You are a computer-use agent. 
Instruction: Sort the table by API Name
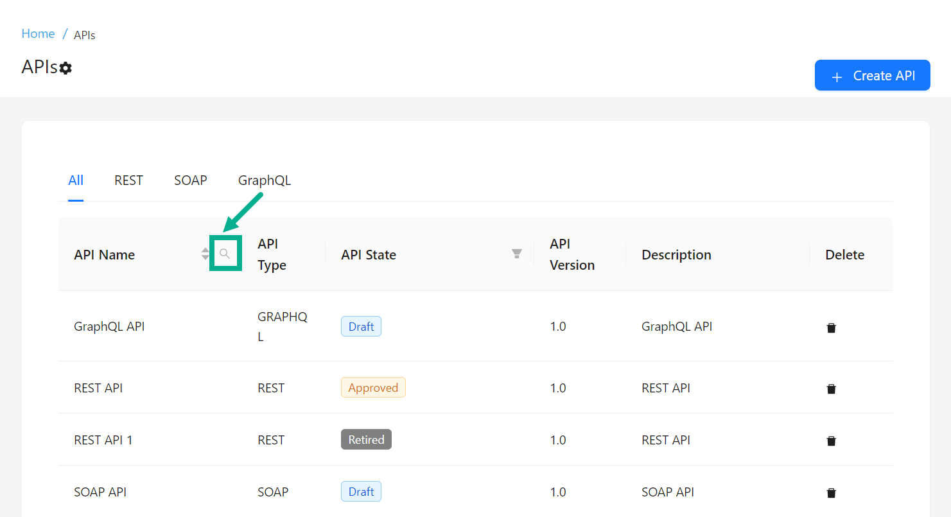(205, 254)
